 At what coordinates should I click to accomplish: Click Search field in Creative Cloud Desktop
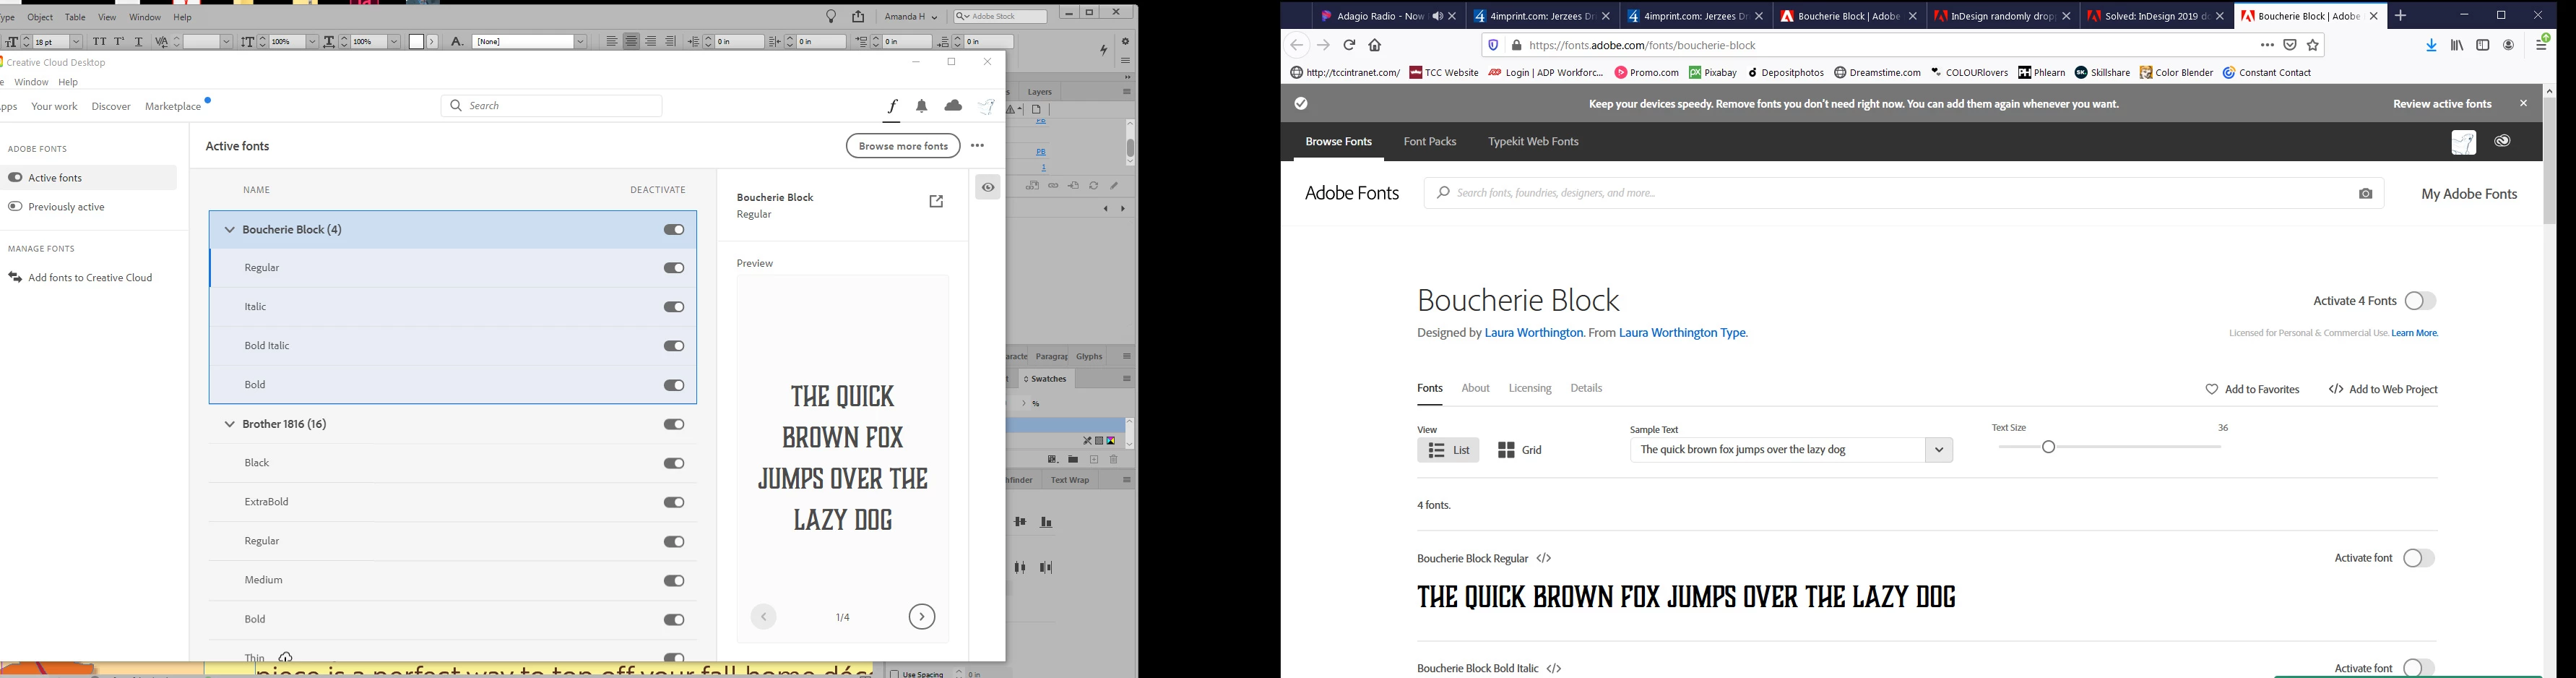[552, 106]
